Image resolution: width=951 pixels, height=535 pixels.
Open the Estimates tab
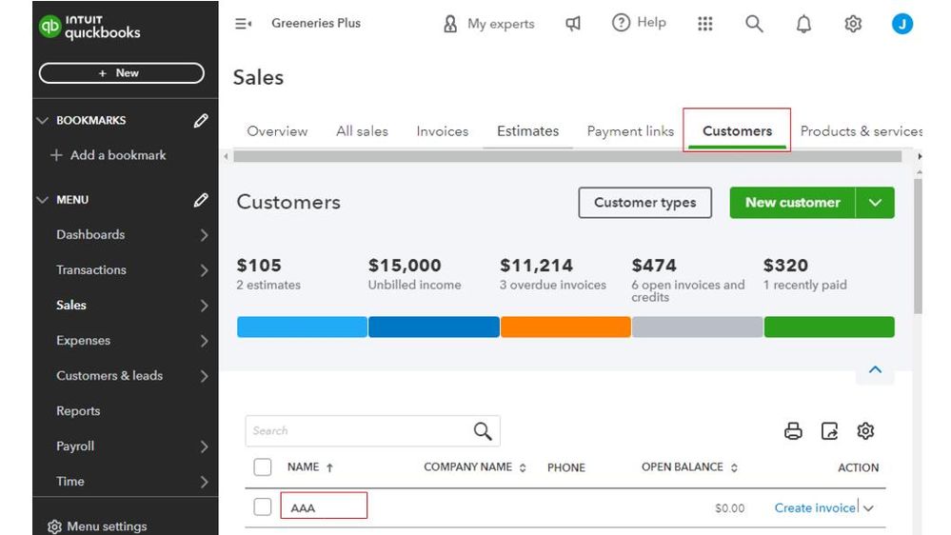(x=527, y=131)
